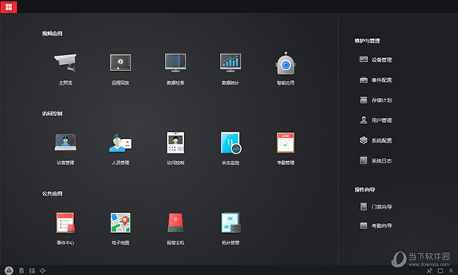Image resolution: width=458 pixels, height=275 pixels.
Task: Open 系统日志 in maintenance list
Action: (376, 160)
